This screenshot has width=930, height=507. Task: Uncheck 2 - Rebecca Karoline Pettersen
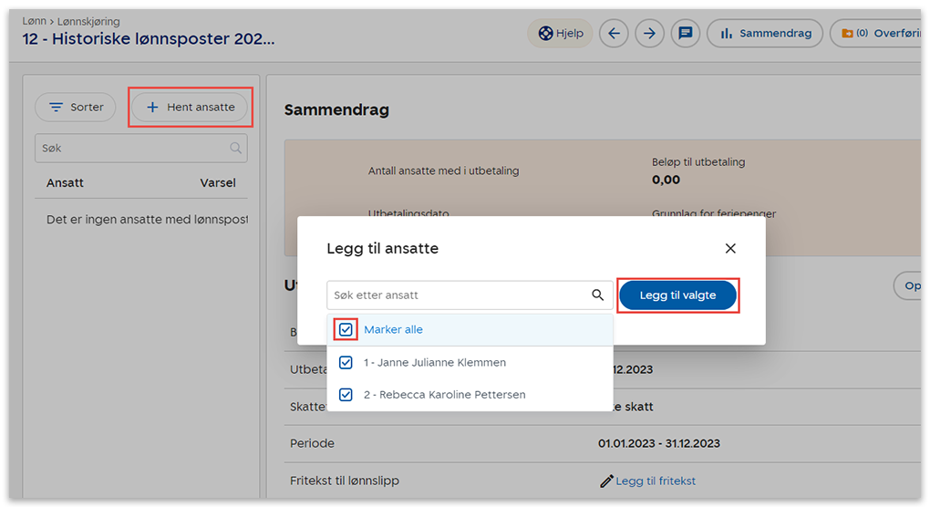(346, 395)
